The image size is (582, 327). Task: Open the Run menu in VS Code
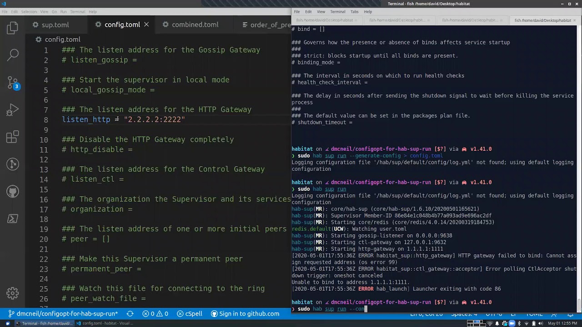pos(63,11)
